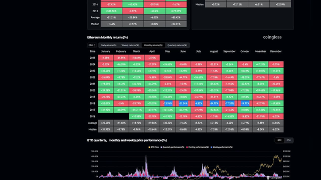This screenshot has height=180, width=321.
Task: Click the June column header
Action: 183,51
